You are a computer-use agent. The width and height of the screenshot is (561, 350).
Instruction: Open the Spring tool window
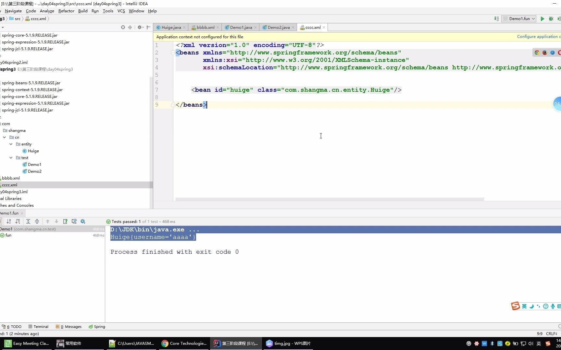[97, 327]
